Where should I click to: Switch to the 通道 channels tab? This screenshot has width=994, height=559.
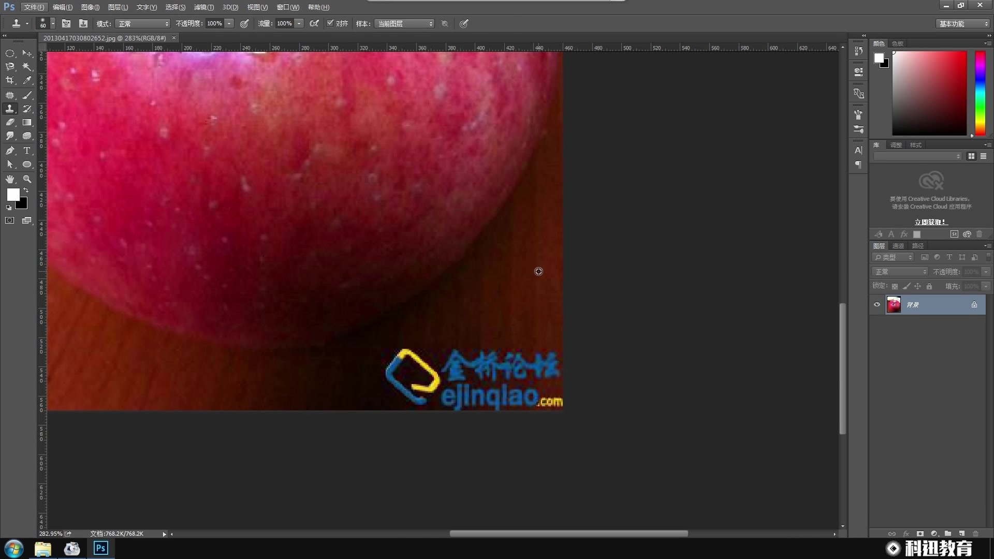tap(899, 246)
